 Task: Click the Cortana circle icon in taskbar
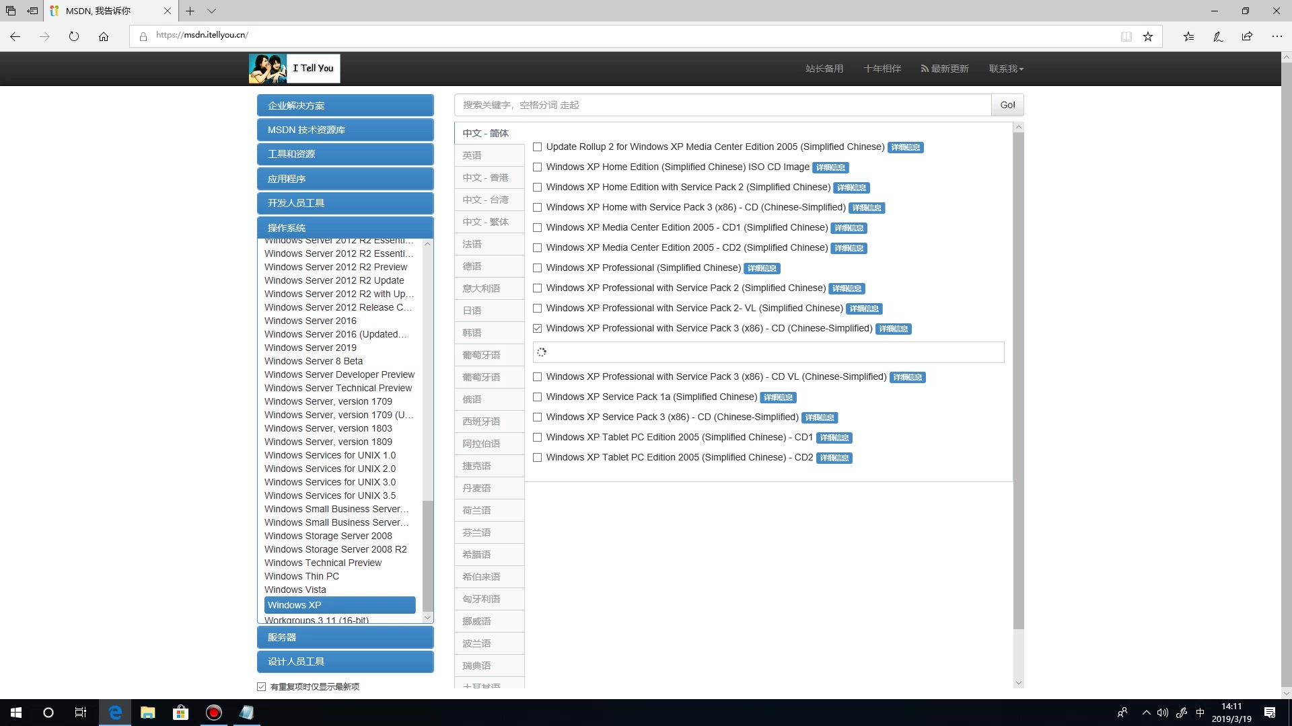pyautogui.click(x=48, y=713)
